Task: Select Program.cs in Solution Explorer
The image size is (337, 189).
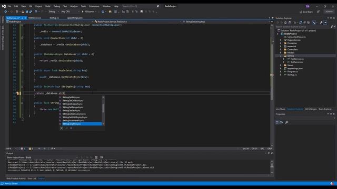Action: tap(293, 71)
